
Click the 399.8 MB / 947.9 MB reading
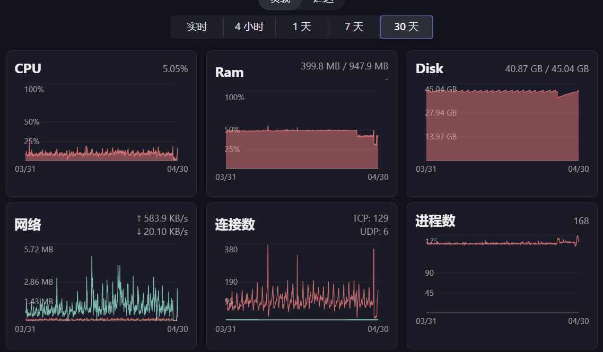coord(344,66)
